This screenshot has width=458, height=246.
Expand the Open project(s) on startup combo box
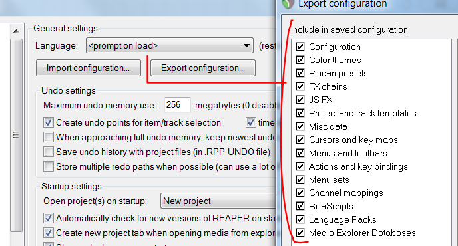click(218, 201)
